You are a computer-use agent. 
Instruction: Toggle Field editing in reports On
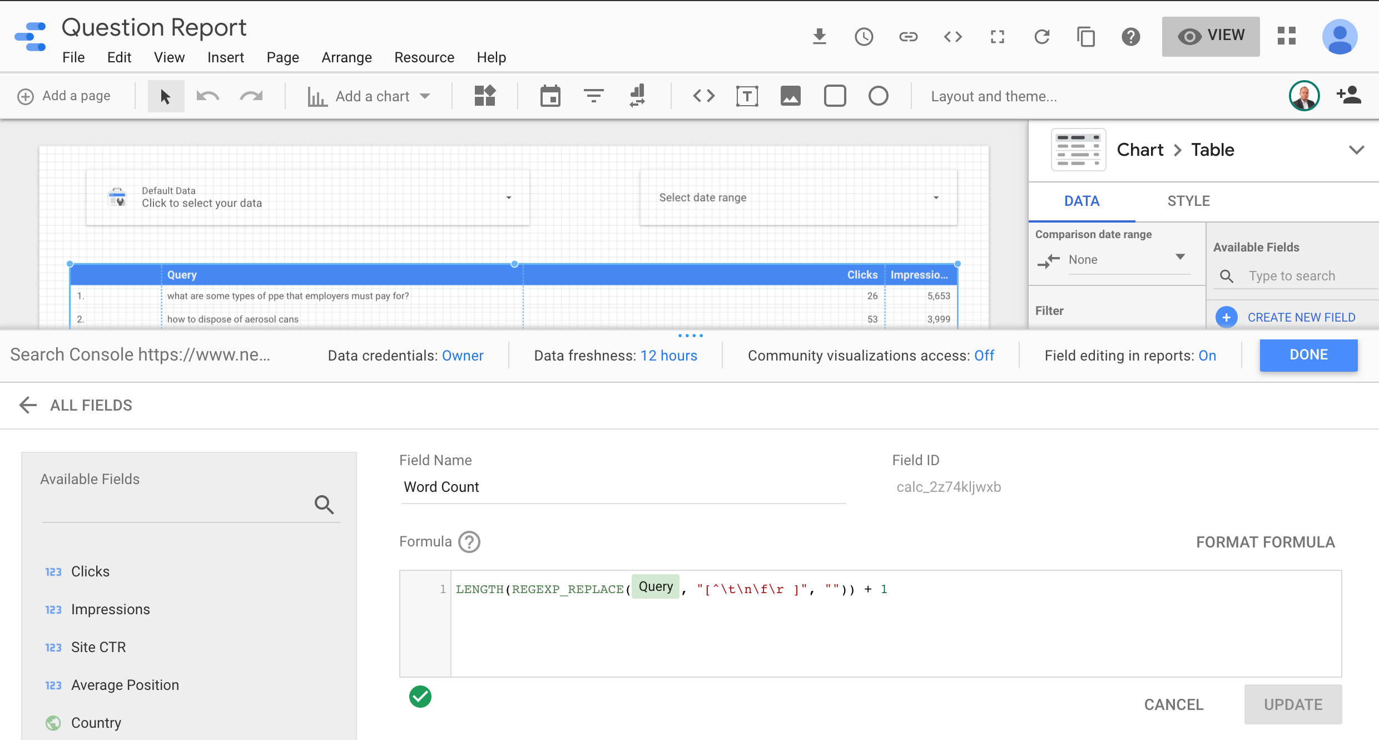[x=1207, y=356]
